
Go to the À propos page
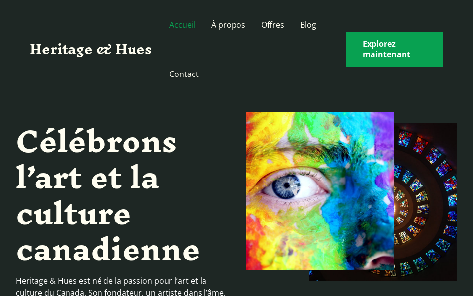tap(228, 25)
